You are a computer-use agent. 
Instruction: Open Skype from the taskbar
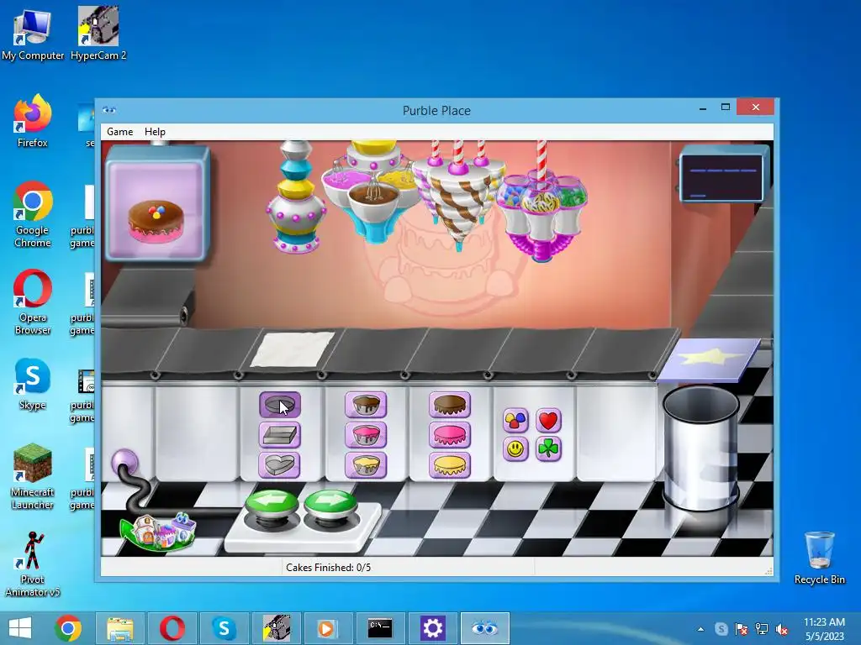(x=224, y=628)
